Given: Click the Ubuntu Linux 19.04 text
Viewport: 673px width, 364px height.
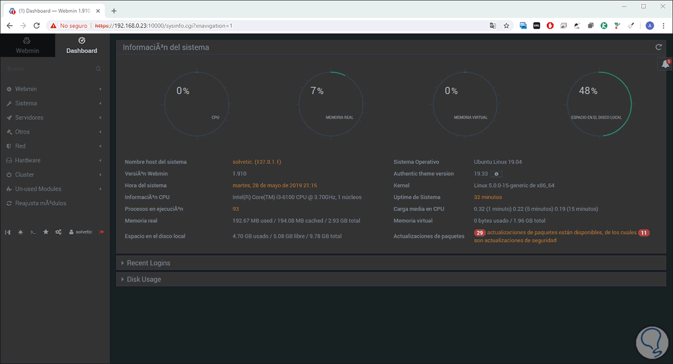Looking at the screenshot, I should point(498,162).
